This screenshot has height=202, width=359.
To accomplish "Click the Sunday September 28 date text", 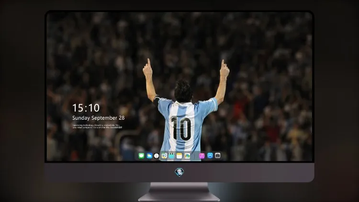I will click(x=99, y=118).
